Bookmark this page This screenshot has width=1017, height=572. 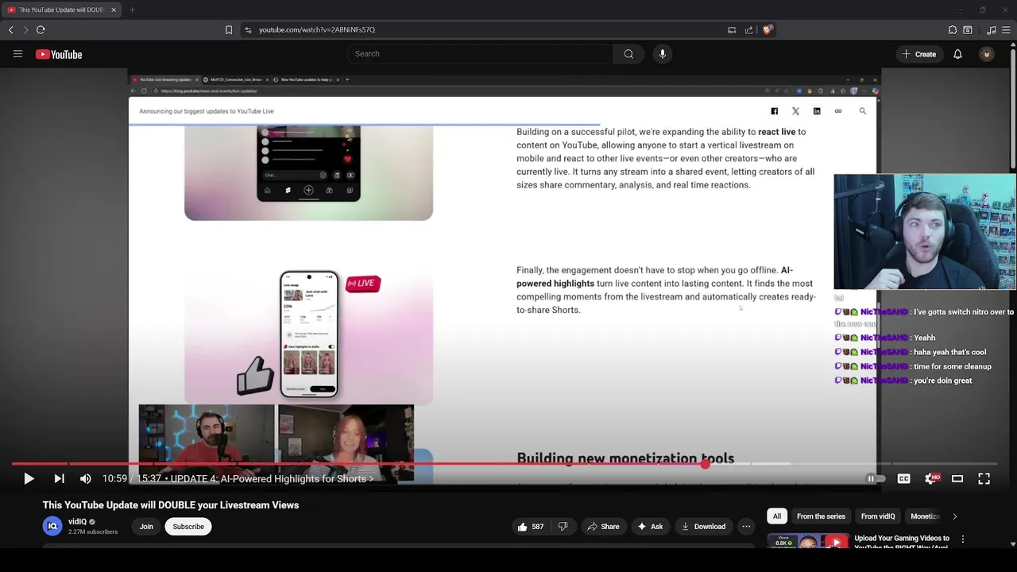(229, 29)
